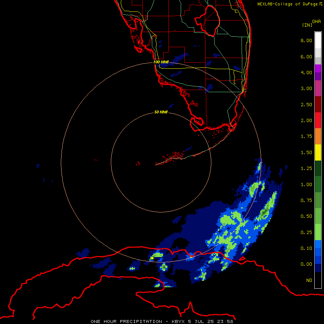This screenshot has width=324, height=324.
Task: Select the 0.50 legend value
Action: click(306, 216)
